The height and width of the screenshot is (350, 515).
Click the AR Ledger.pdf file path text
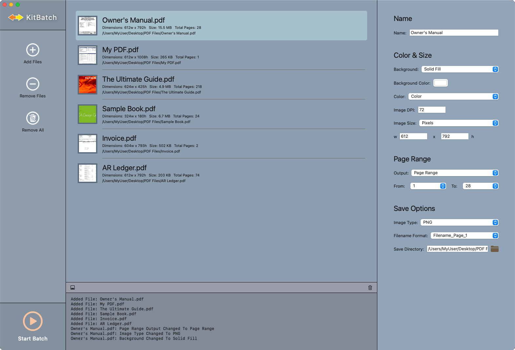point(144,181)
